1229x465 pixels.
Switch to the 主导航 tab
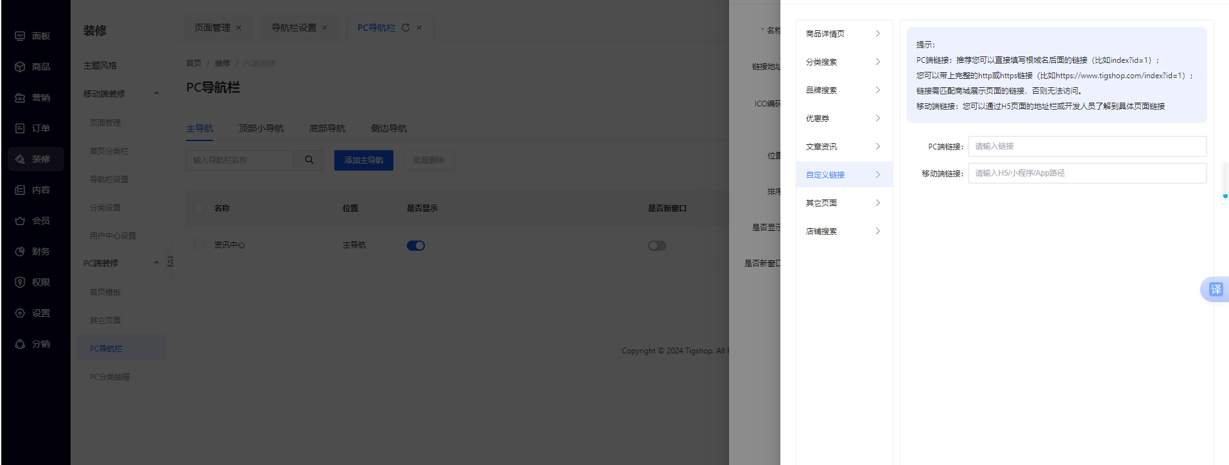coord(200,128)
